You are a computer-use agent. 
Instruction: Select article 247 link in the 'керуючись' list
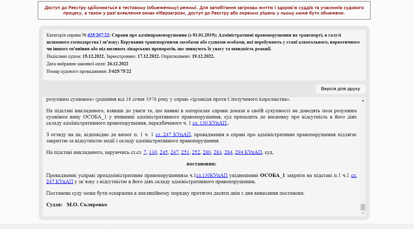coord(174,152)
